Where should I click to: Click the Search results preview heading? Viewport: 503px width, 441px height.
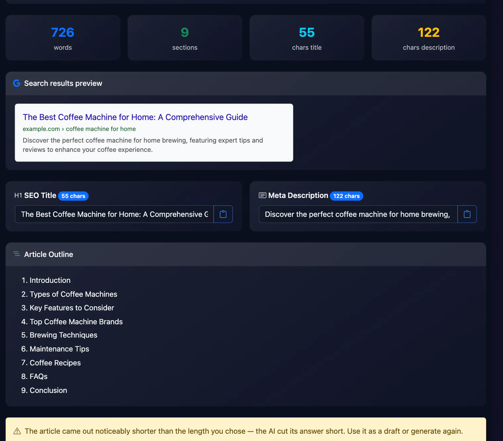coord(63,83)
